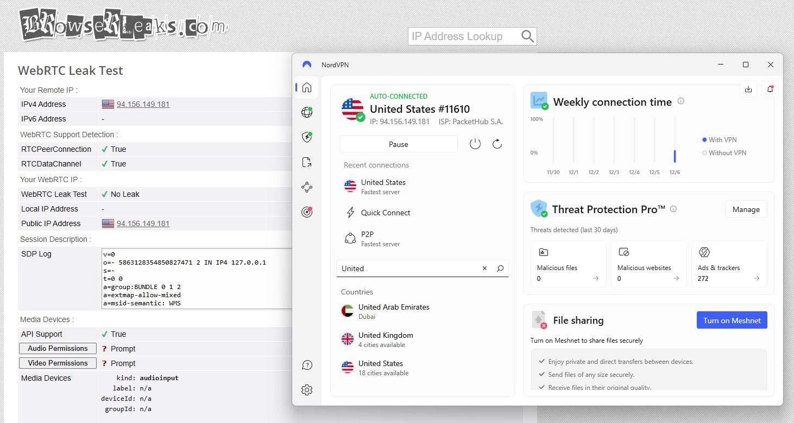Open the target Dark Web Monitor sidebar icon
The height and width of the screenshot is (423, 794).
pyautogui.click(x=307, y=212)
